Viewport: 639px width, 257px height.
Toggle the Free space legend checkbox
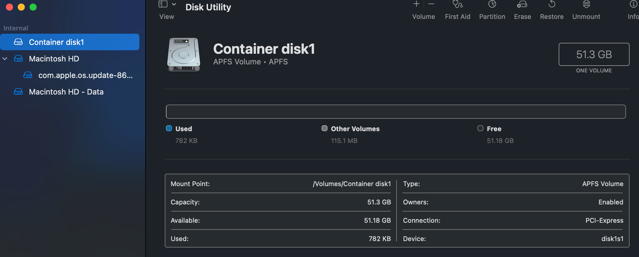coord(480,128)
